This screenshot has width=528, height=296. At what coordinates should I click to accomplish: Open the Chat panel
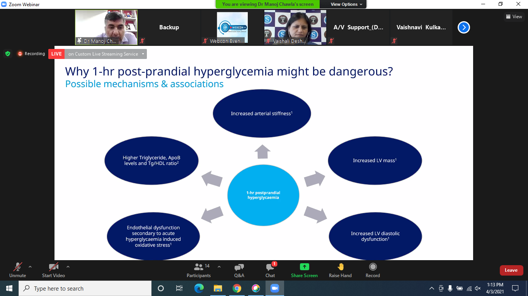point(270,270)
